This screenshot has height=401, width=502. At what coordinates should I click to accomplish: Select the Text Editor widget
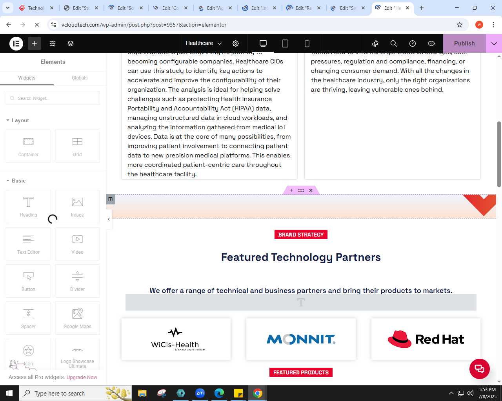coord(28,244)
